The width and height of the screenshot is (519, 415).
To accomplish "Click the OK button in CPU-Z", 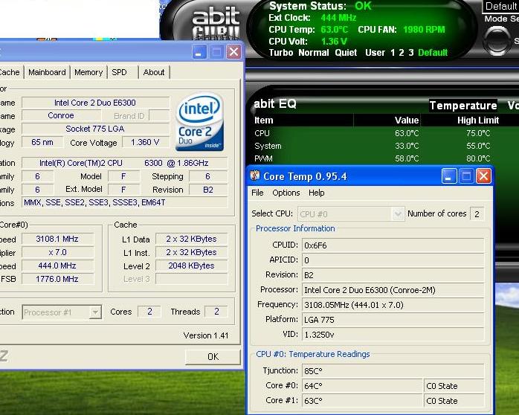I will 213,357.
